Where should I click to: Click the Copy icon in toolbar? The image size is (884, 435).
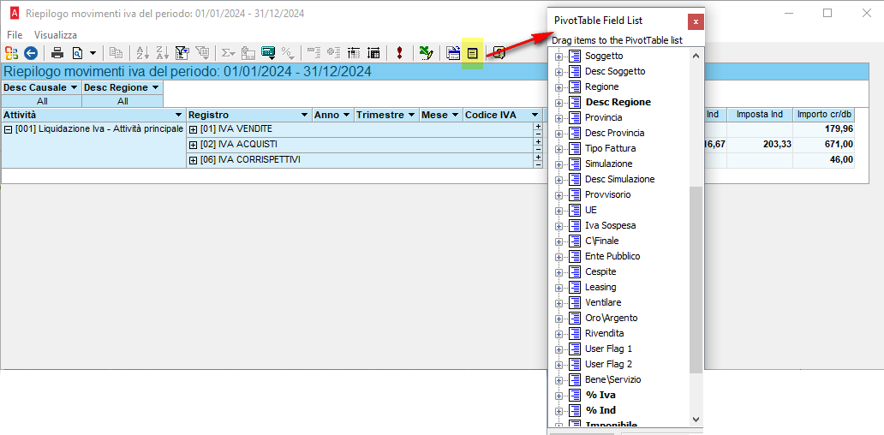(x=116, y=53)
